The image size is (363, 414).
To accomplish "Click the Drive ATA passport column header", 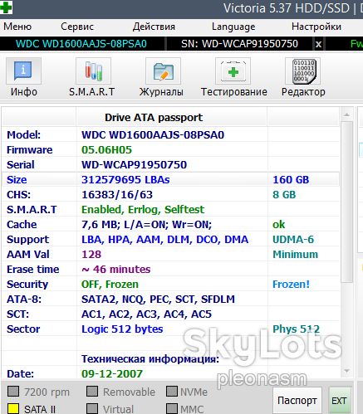I will pyautogui.click(x=154, y=118).
